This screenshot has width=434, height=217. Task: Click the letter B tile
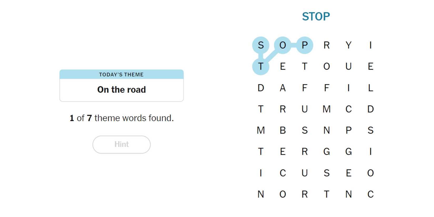tap(282, 130)
